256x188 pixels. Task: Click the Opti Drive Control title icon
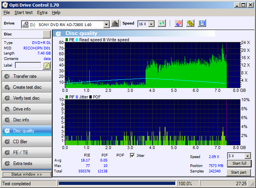pos(5,5)
